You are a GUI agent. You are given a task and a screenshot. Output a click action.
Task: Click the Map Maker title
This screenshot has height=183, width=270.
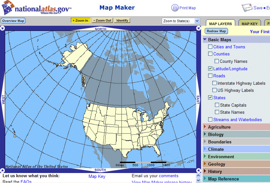pyautogui.click(x=117, y=8)
